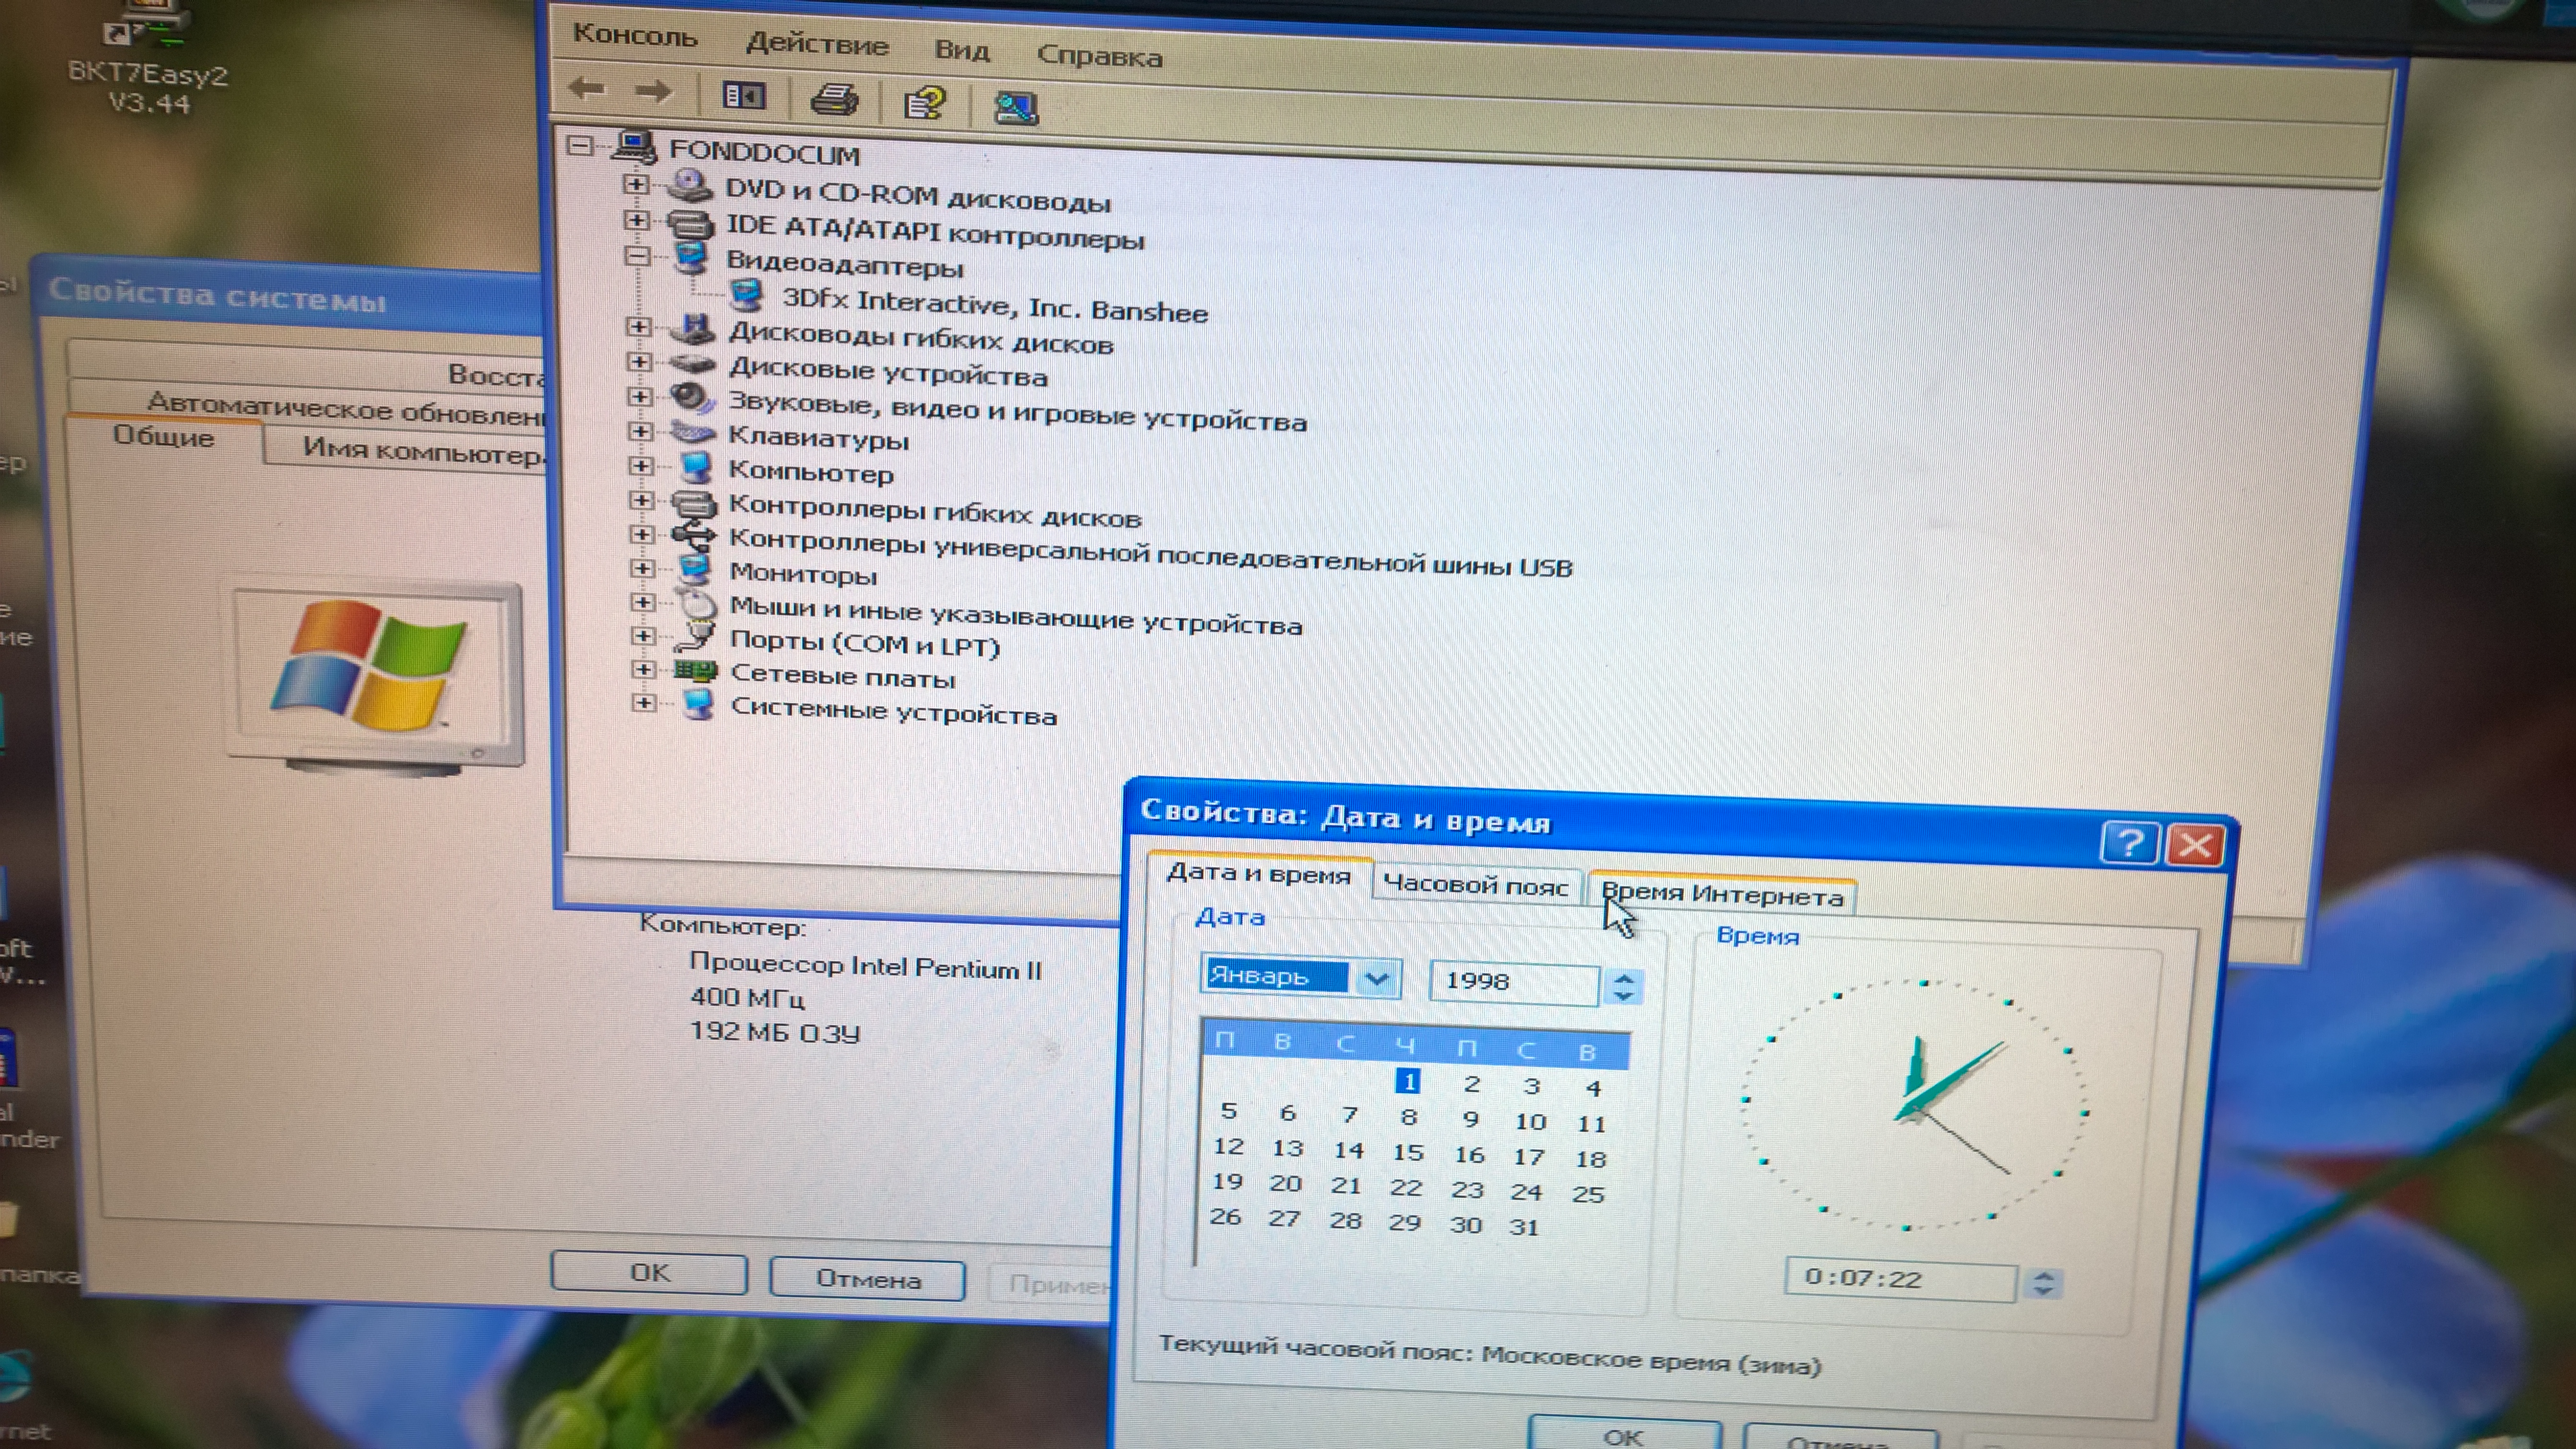This screenshot has height=1449, width=2576.
Task: Open the Действие menu
Action: click(817, 44)
